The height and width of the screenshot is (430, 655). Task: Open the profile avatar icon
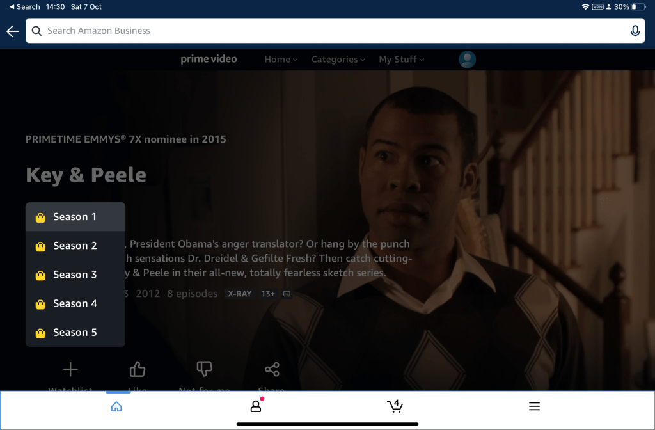467,60
